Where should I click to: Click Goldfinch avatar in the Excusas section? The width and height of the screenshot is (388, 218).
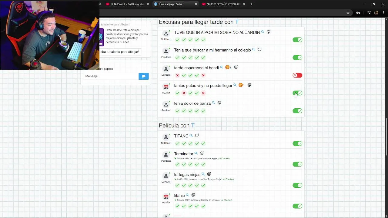pyautogui.click(x=166, y=34)
